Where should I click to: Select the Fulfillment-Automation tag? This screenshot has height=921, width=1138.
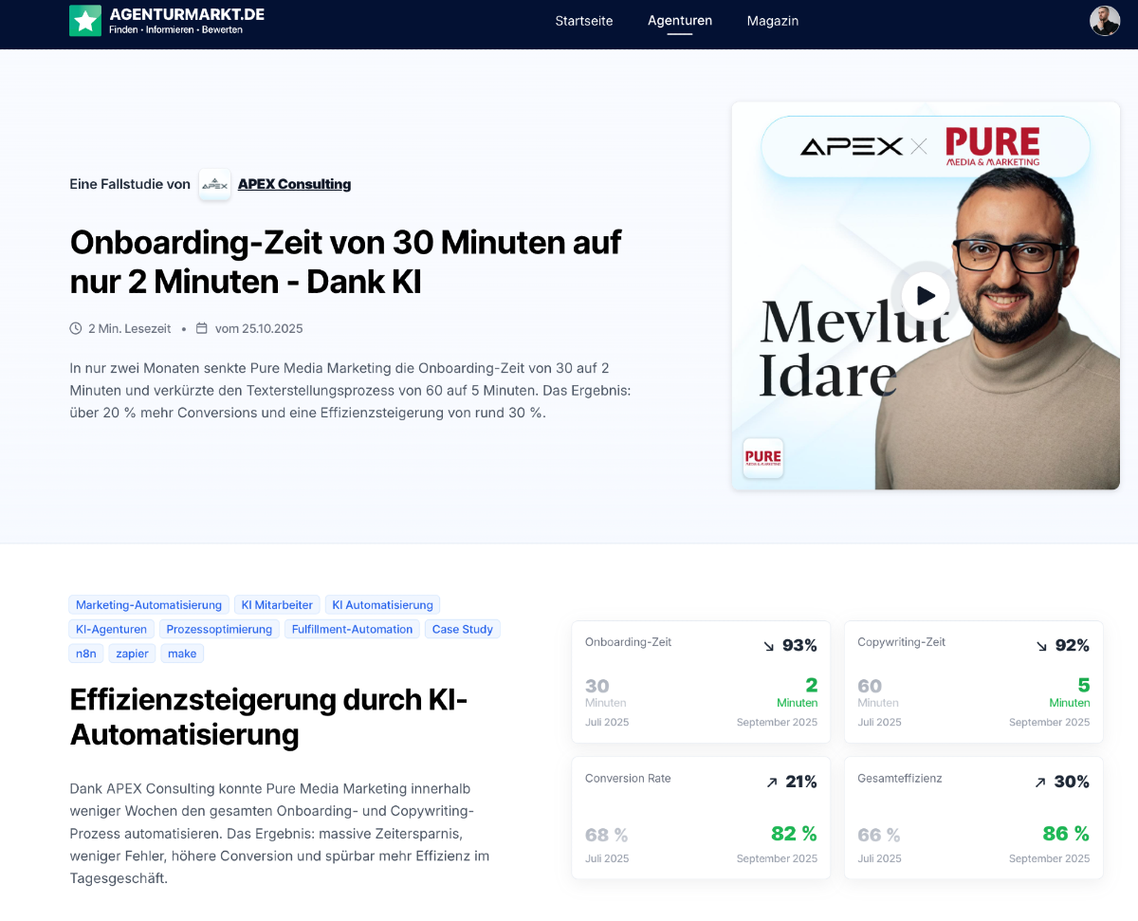pos(353,629)
